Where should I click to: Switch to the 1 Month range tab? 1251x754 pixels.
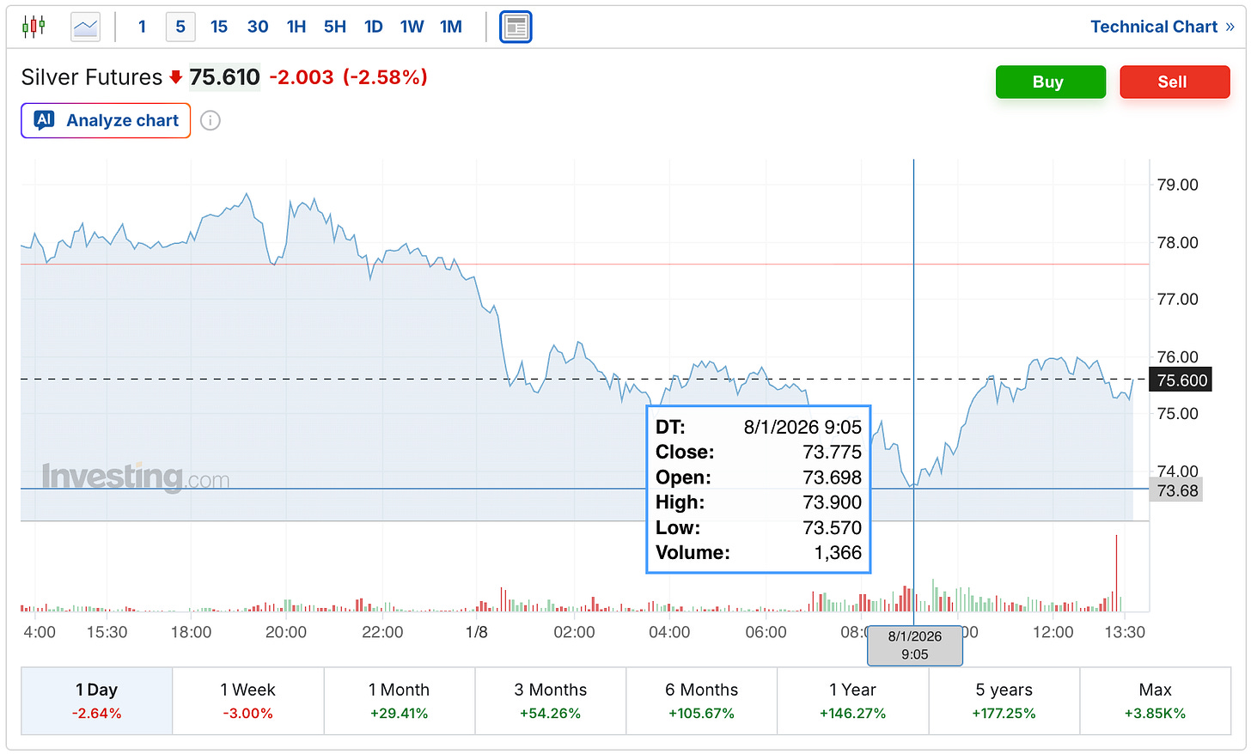[x=399, y=701]
